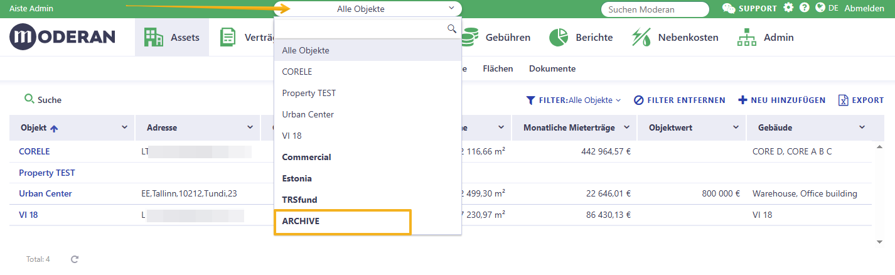Open the Assets module

(172, 37)
